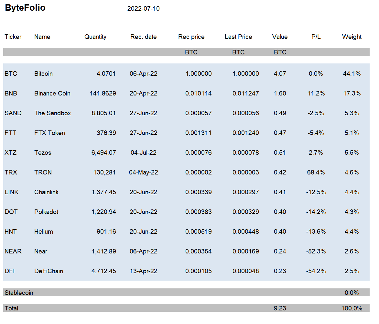
Task: Select the Chainlink name cell
Action: pos(47,192)
